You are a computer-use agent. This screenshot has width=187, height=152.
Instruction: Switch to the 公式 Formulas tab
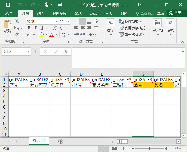coord(78,13)
